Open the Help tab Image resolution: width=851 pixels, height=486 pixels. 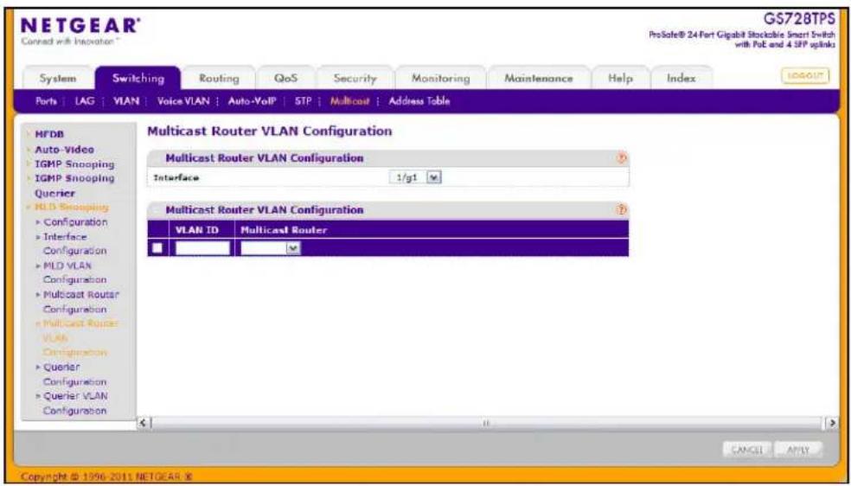pos(620,79)
